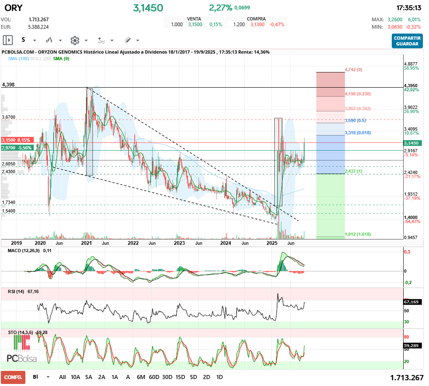Select the A year-to-date range
The height and width of the screenshot is (386, 429).
coord(128,377)
